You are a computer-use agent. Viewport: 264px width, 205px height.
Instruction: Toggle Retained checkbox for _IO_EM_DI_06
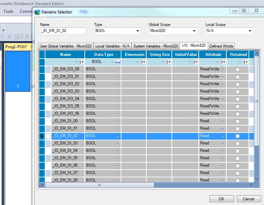[237, 166]
